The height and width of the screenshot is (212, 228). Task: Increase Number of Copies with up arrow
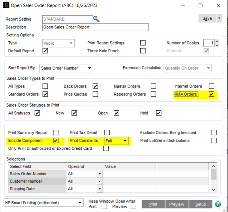point(217,41)
